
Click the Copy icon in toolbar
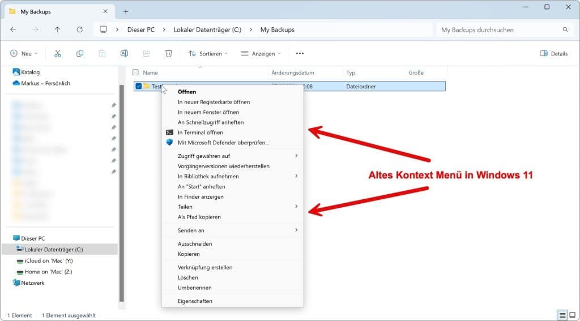click(80, 54)
